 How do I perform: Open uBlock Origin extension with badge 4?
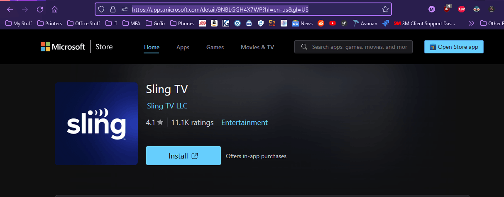click(447, 9)
